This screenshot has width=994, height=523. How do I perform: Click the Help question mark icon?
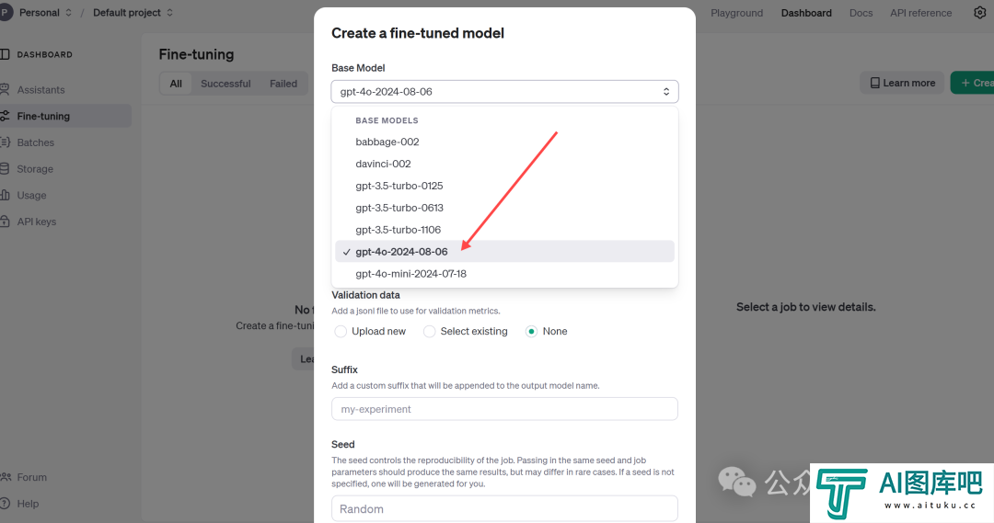point(5,504)
